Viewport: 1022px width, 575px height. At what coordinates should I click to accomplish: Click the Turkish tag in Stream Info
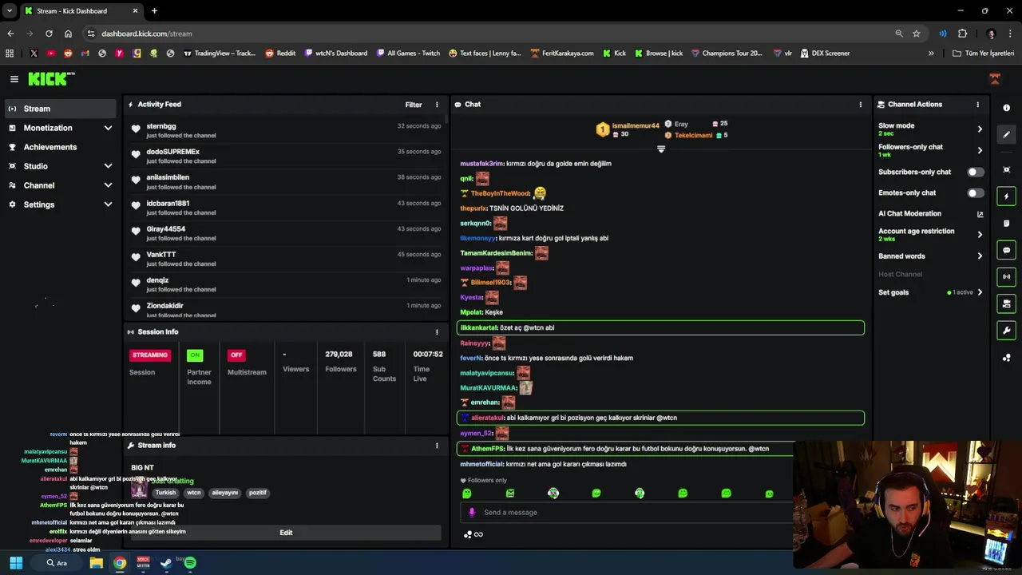(165, 493)
